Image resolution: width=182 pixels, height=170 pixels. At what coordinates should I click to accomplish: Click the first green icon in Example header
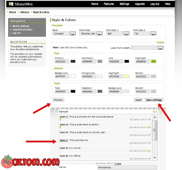pos(154,112)
